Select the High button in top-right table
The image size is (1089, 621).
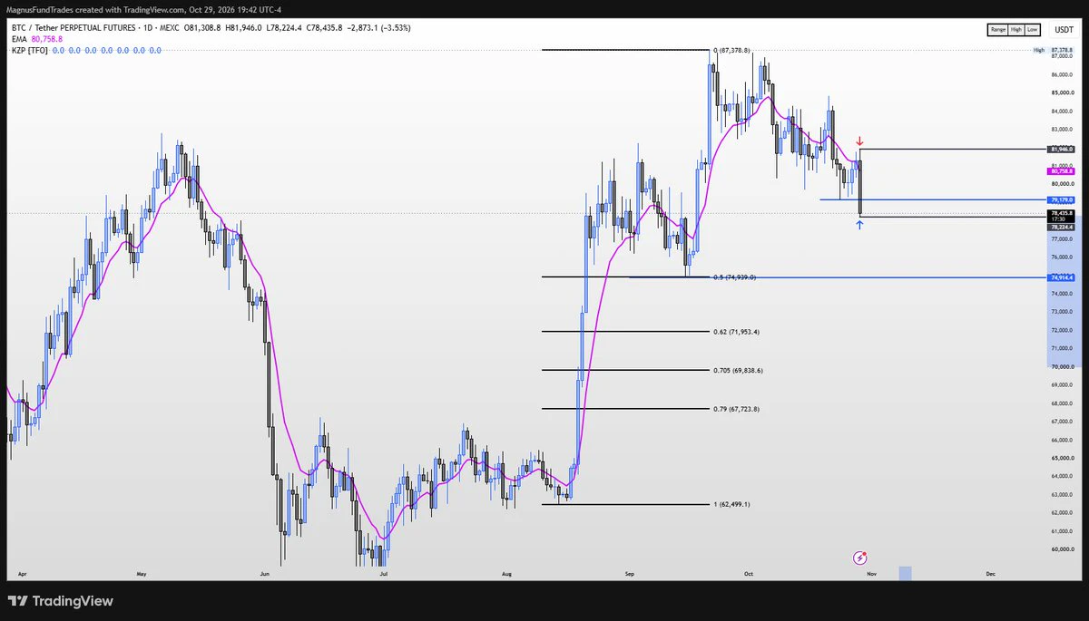pos(1016,30)
